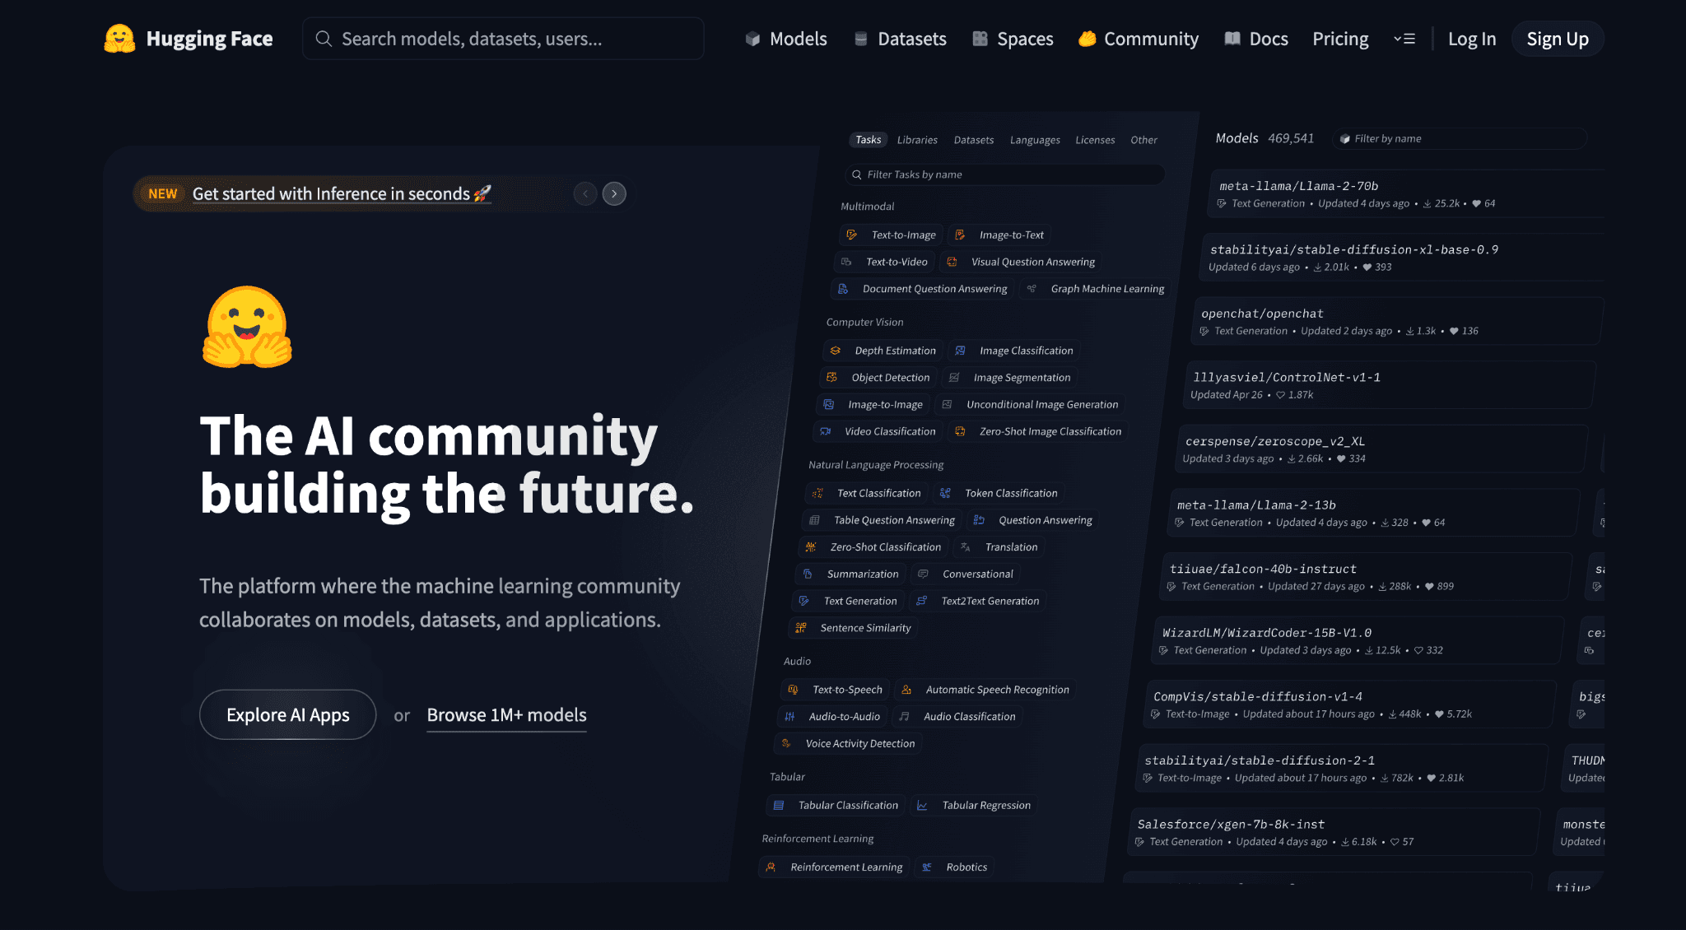Click the large hugging emoji mascot
This screenshot has height=930, width=1686.
tap(247, 327)
